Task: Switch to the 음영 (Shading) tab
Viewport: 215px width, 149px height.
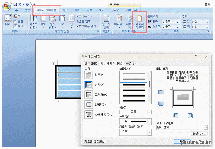Action: coord(131,63)
